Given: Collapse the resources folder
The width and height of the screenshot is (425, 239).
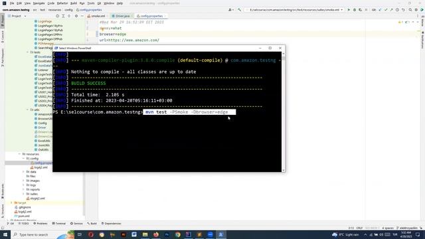Looking at the screenshot, I should coord(19,154).
